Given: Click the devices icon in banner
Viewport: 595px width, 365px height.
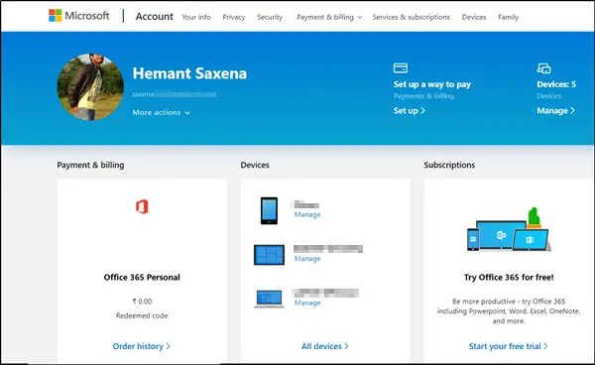Looking at the screenshot, I should tap(543, 68).
